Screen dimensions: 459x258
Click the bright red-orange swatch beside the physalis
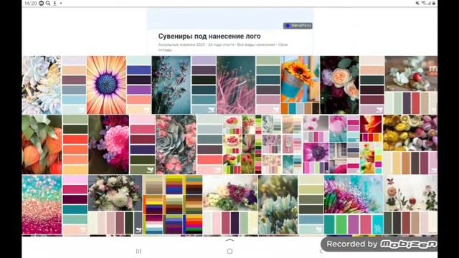(75, 139)
